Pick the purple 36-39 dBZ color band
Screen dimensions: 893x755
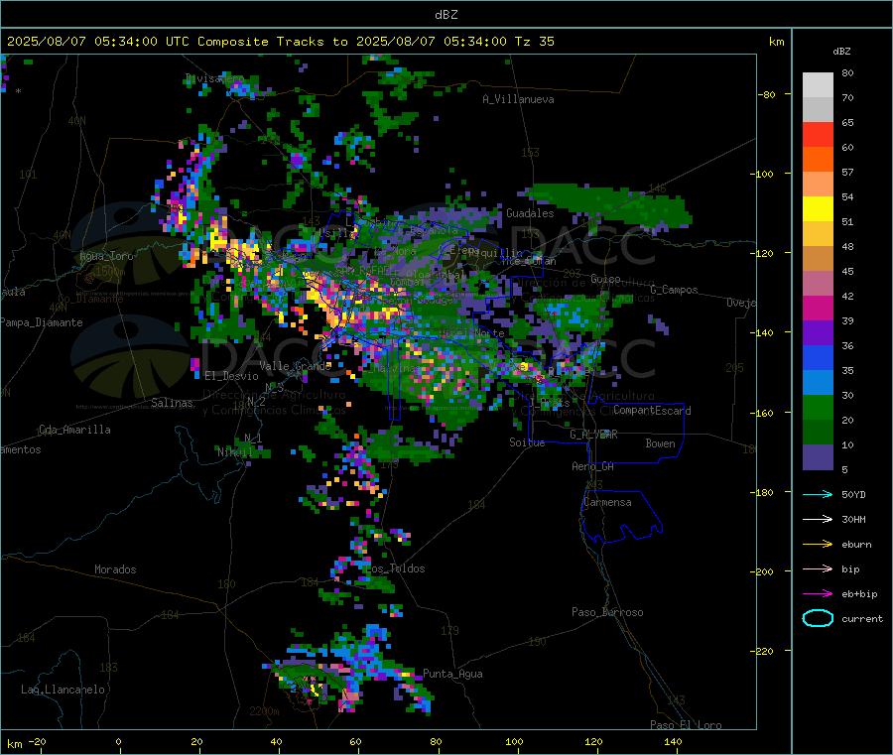818,333
